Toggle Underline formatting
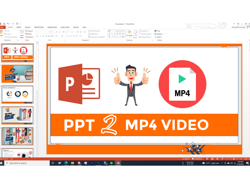 (x=43, y=36)
